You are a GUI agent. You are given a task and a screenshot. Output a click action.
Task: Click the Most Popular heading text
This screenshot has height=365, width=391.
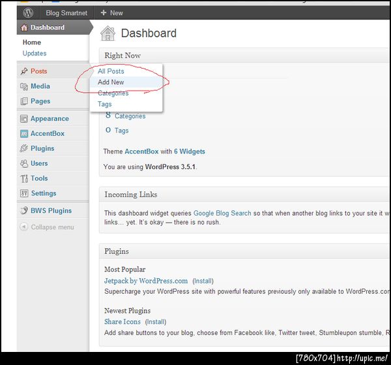[125, 269]
